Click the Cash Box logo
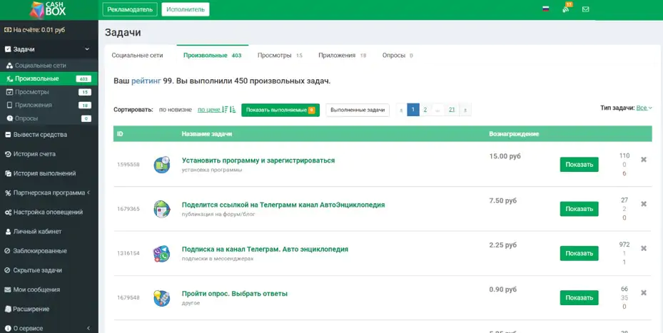The width and height of the screenshot is (663, 333). point(48,9)
